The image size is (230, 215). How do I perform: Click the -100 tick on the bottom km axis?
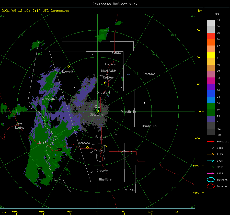42,211
